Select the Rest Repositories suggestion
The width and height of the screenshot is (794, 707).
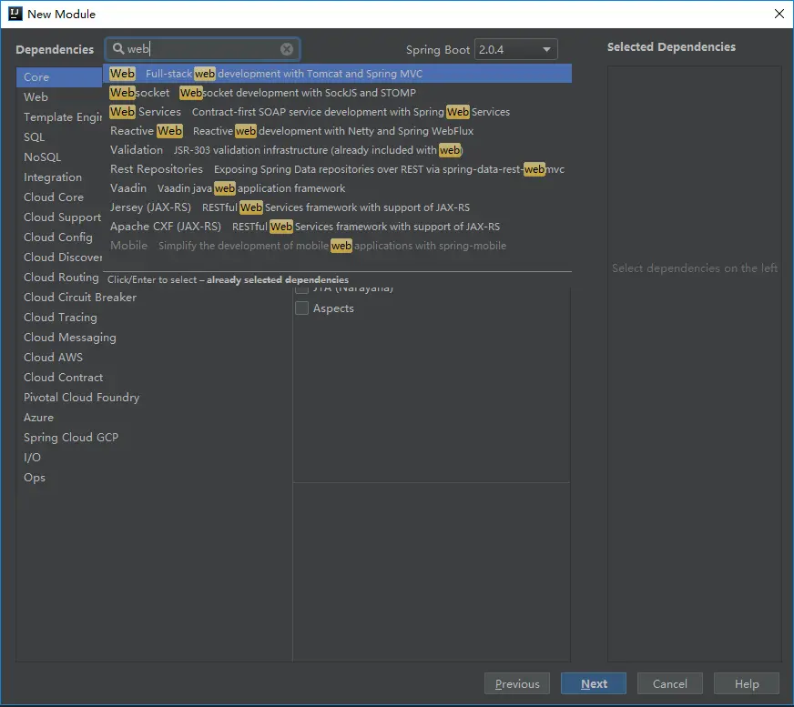coord(337,169)
